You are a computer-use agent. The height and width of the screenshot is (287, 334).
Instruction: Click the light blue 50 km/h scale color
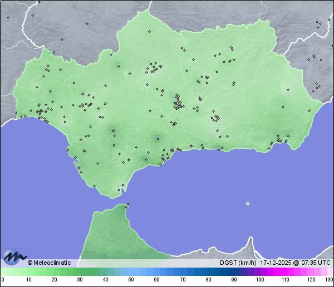[x=131, y=271]
